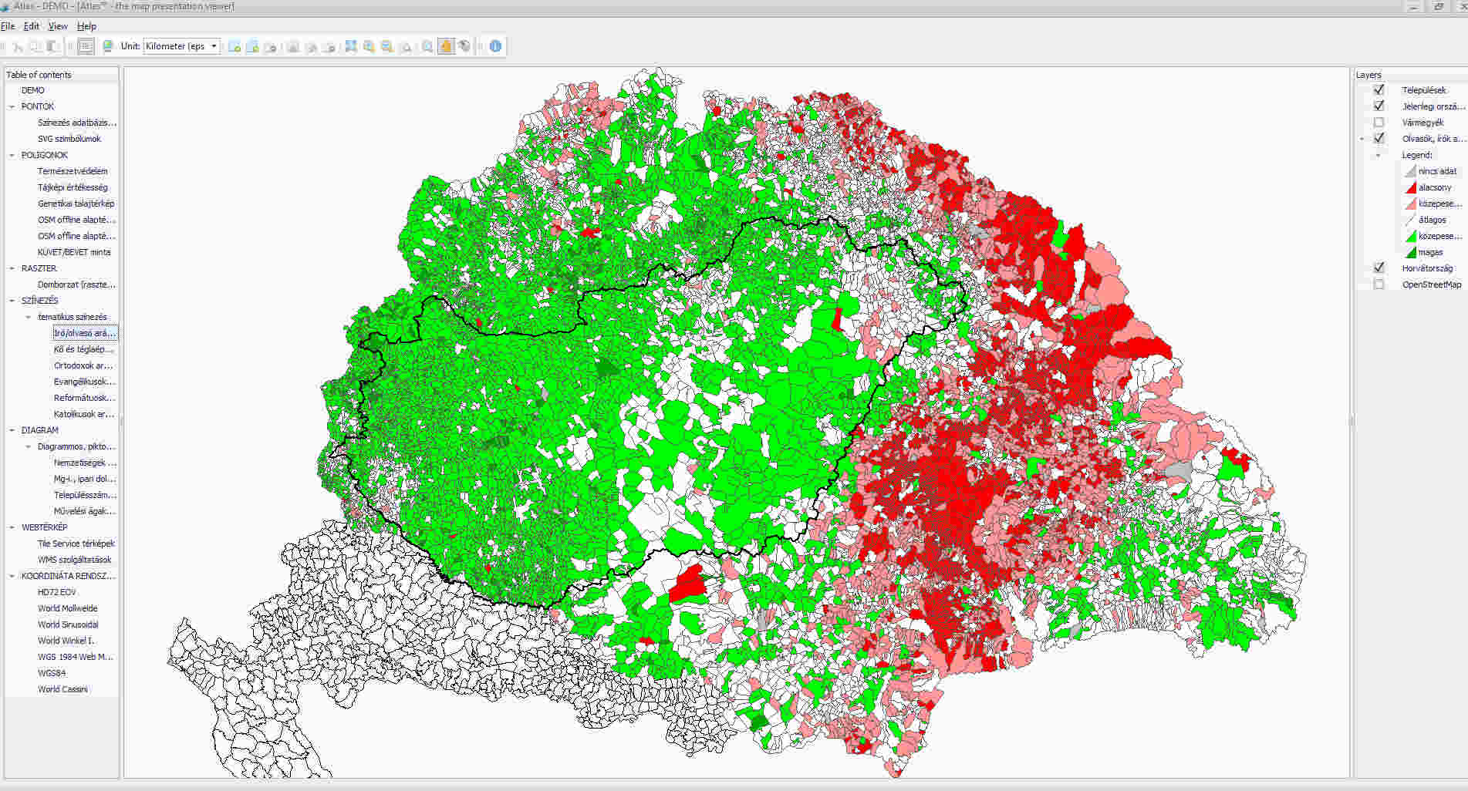Image resolution: width=1468 pixels, height=791 pixels.
Task: Open the Tájképi értékesség map item
Action: pyautogui.click(x=73, y=187)
